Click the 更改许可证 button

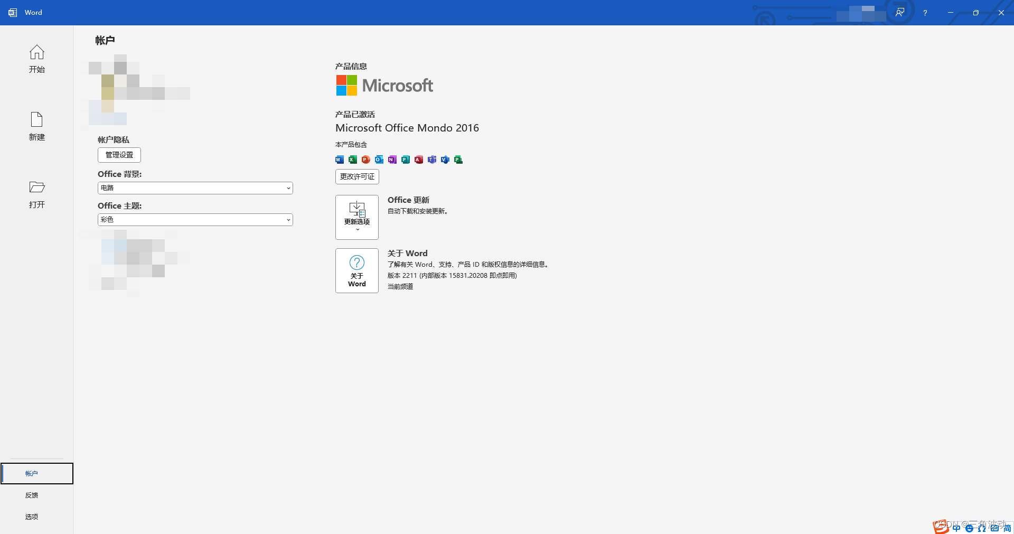pos(357,176)
